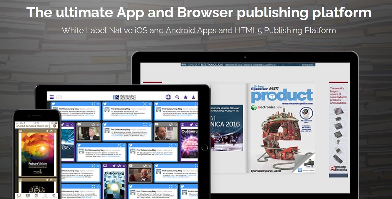Screen dimensions: 392x199
Task: Open the Rochester Electronics side advertisement
Action: coord(338,130)
